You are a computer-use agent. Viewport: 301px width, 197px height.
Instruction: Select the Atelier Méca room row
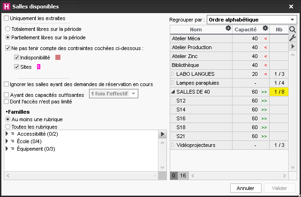229,38
